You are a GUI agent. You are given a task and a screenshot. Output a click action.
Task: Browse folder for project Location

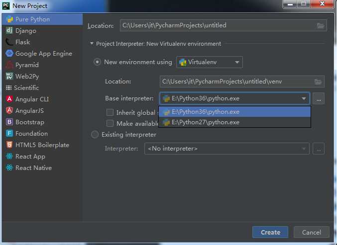321,25
